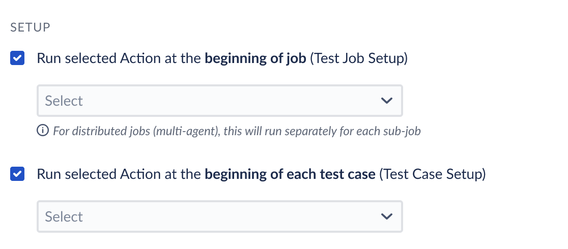Click the info icon beside distributed jobs note
The image size is (568, 249).
pyautogui.click(x=43, y=130)
